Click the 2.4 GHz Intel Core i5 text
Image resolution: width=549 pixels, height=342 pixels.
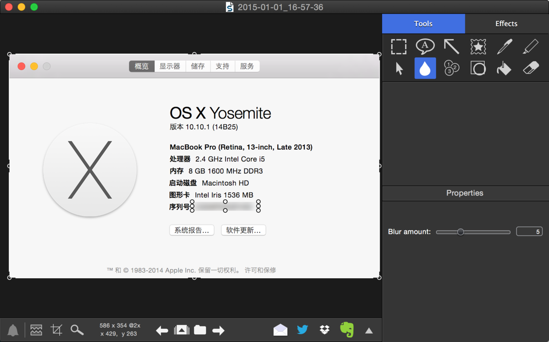[230, 159]
